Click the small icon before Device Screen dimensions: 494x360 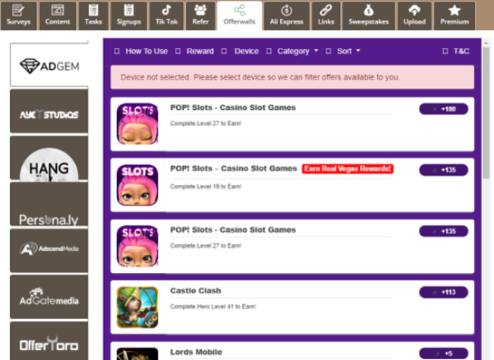(224, 51)
